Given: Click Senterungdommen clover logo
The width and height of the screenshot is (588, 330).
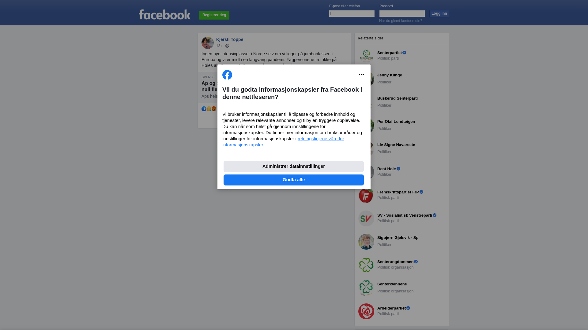Looking at the screenshot, I should pyautogui.click(x=366, y=265).
